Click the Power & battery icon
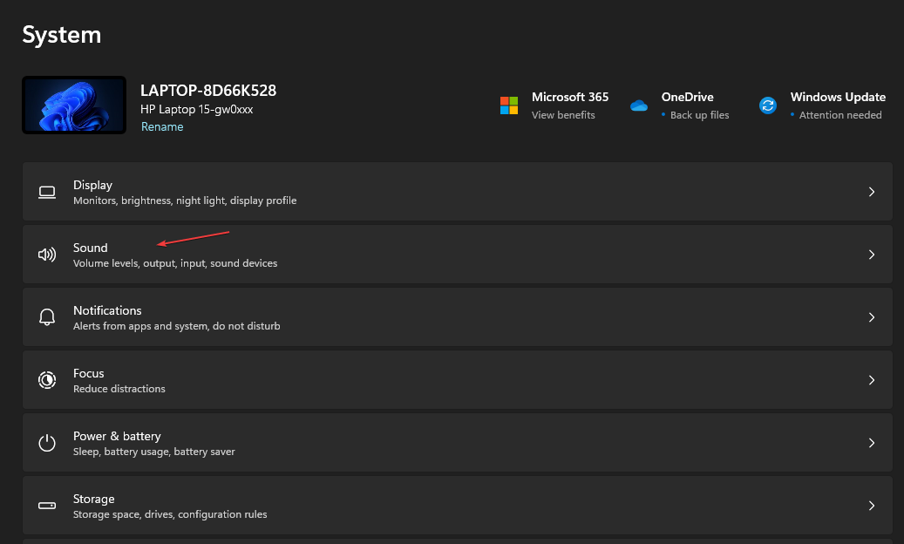 tap(47, 443)
